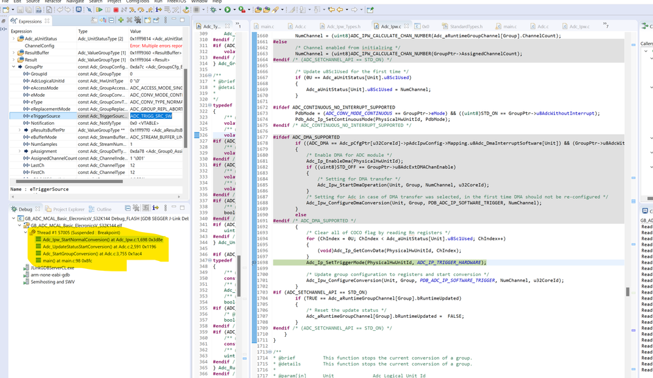Step Over the current line
The width and height of the screenshot is (653, 378).
pyautogui.click(x=139, y=11)
